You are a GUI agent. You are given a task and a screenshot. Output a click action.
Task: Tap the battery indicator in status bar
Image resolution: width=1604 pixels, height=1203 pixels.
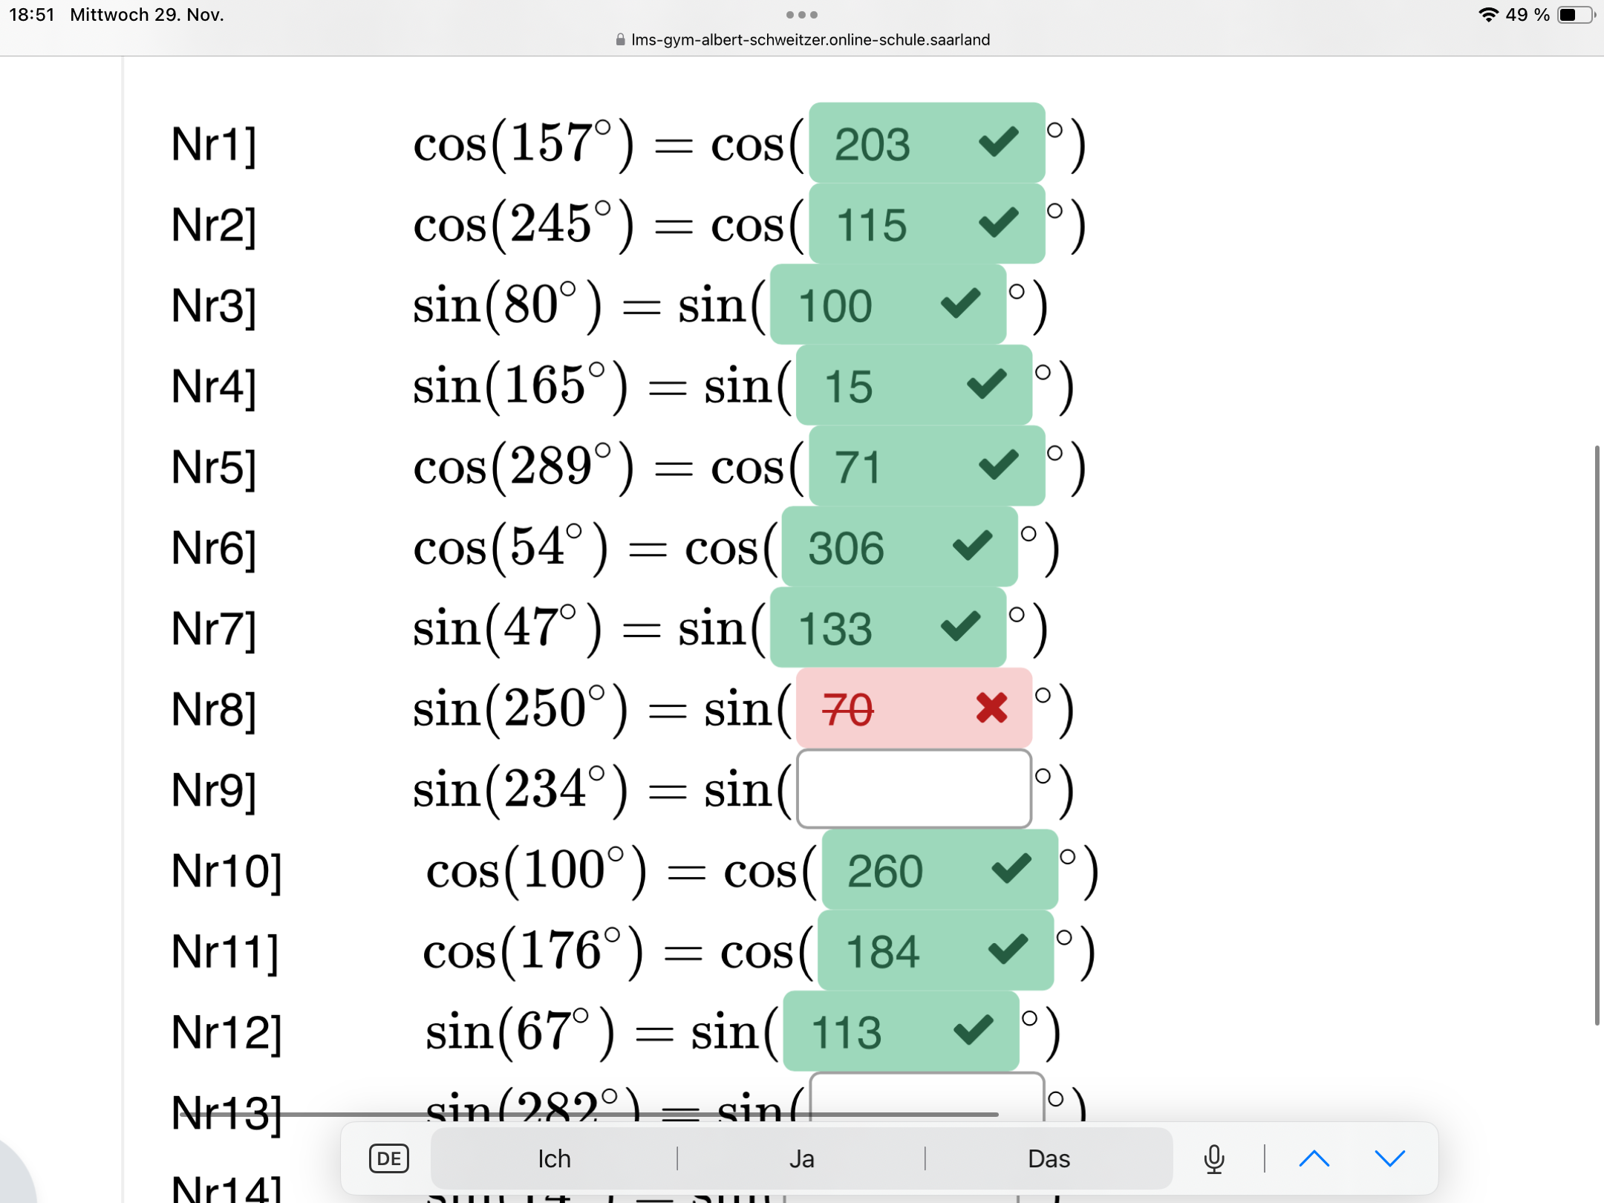(1575, 15)
